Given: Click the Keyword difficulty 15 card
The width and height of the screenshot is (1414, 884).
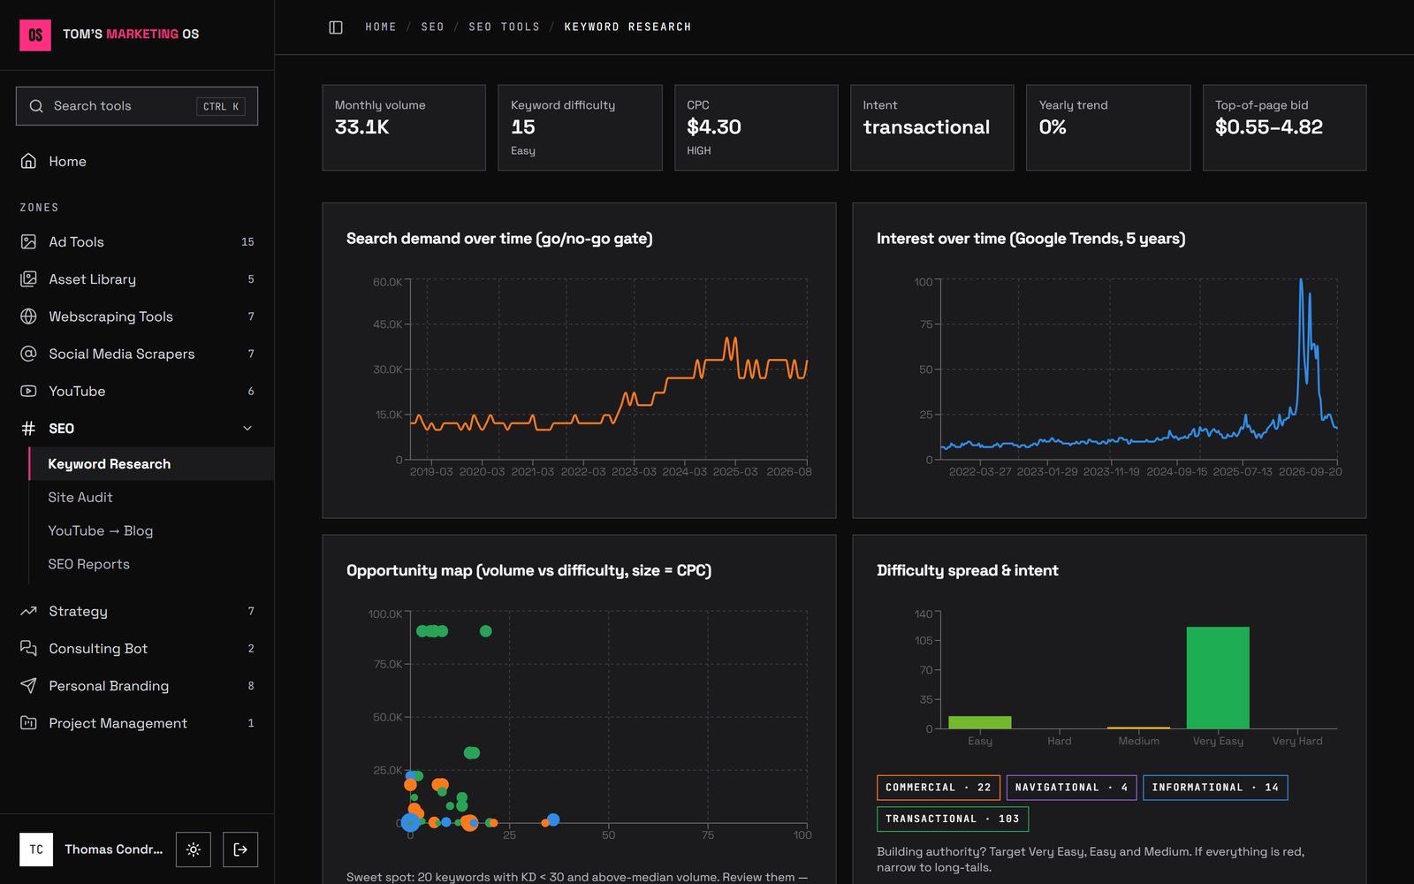Looking at the screenshot, I should pos(580,127).
